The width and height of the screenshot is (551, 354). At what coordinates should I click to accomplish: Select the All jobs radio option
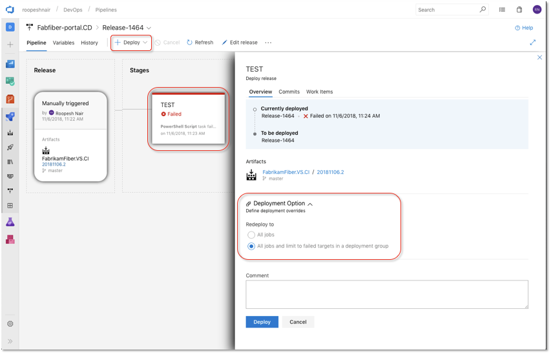251,235
